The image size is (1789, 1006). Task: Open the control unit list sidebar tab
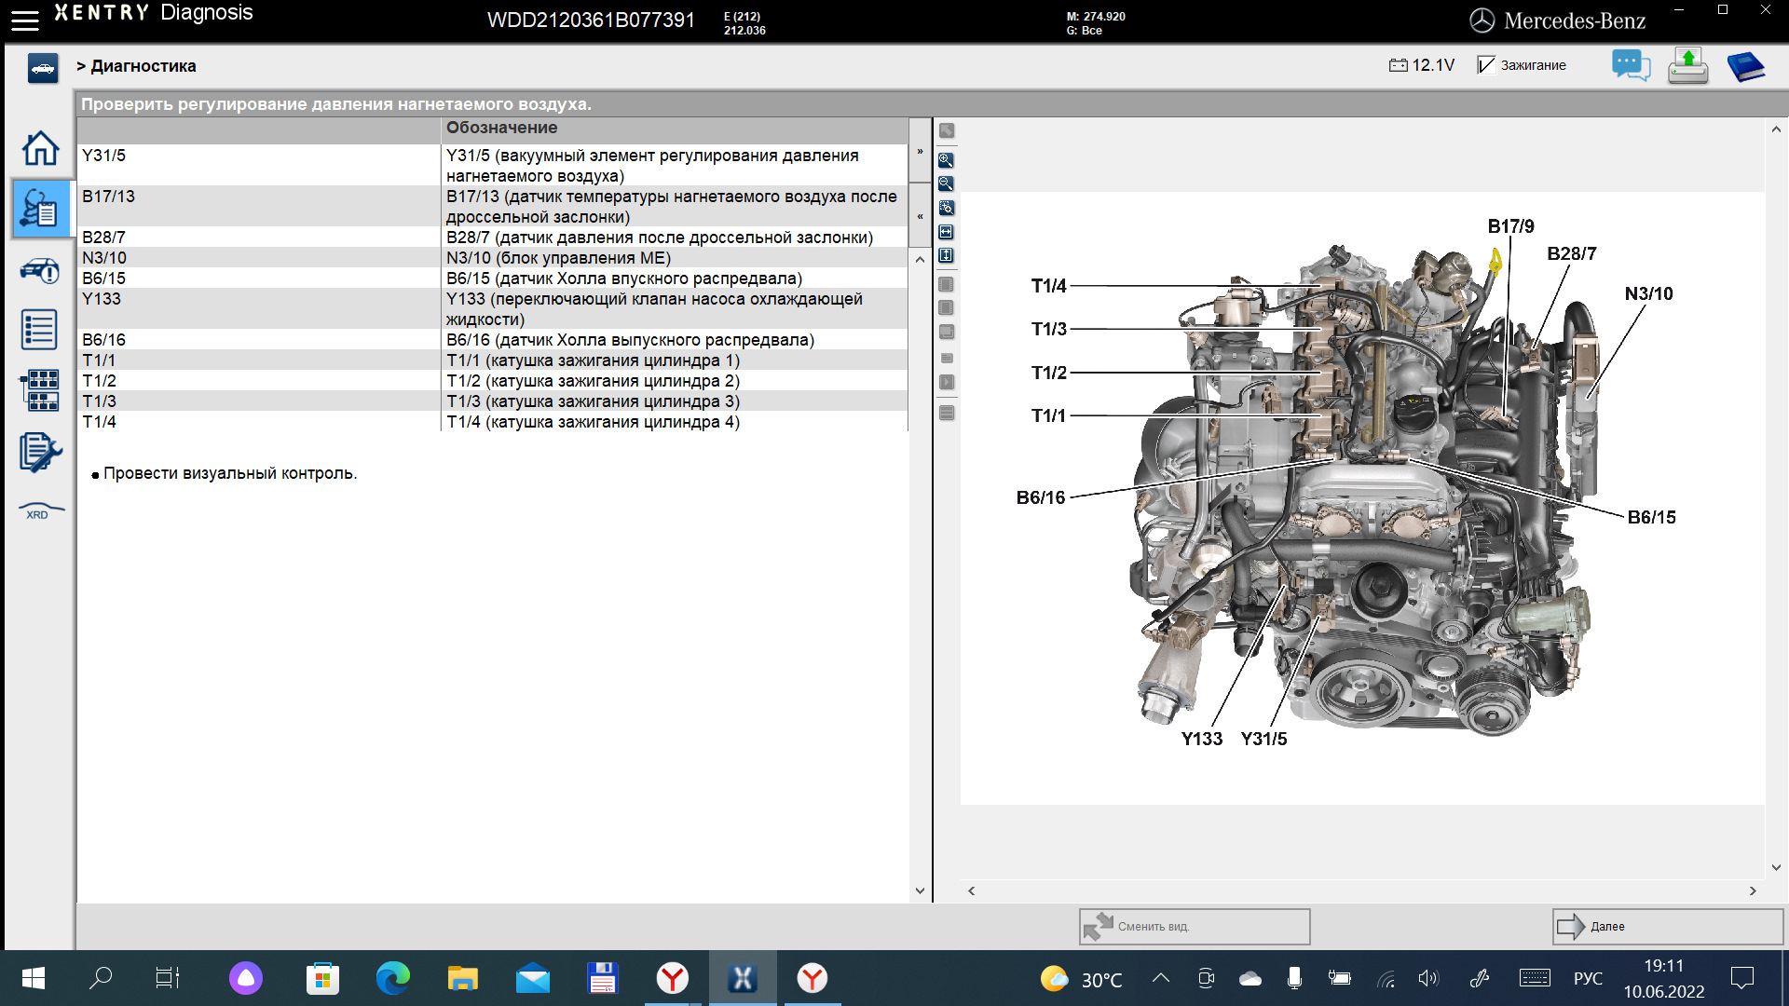click(40, 330)
